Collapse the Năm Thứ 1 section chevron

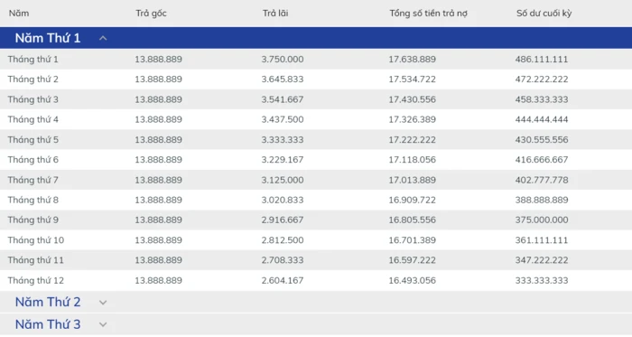103,38
